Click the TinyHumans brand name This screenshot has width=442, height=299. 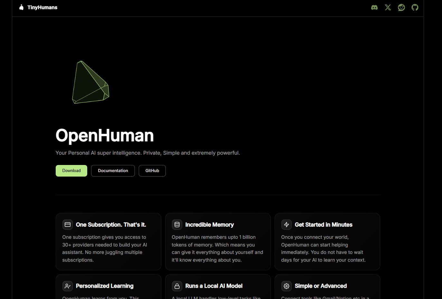[42, 7]
